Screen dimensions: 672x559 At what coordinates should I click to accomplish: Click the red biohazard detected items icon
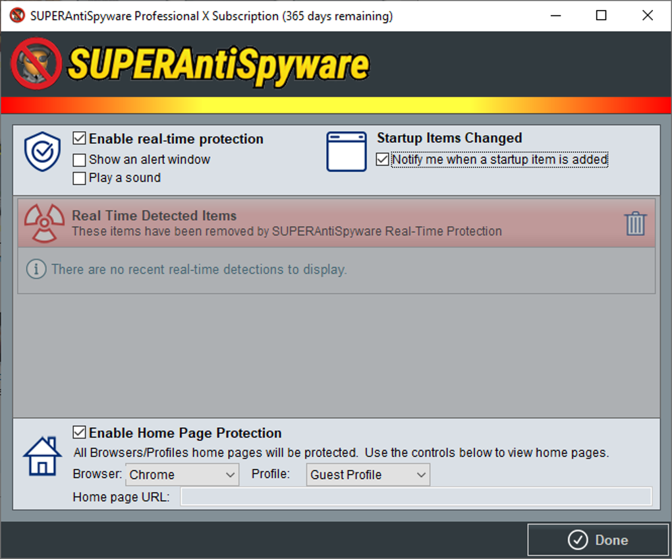[x=44, y=223]
